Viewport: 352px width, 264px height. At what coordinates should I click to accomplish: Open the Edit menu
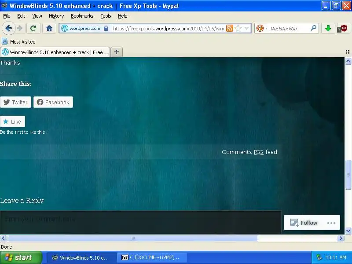click(21, 16)
